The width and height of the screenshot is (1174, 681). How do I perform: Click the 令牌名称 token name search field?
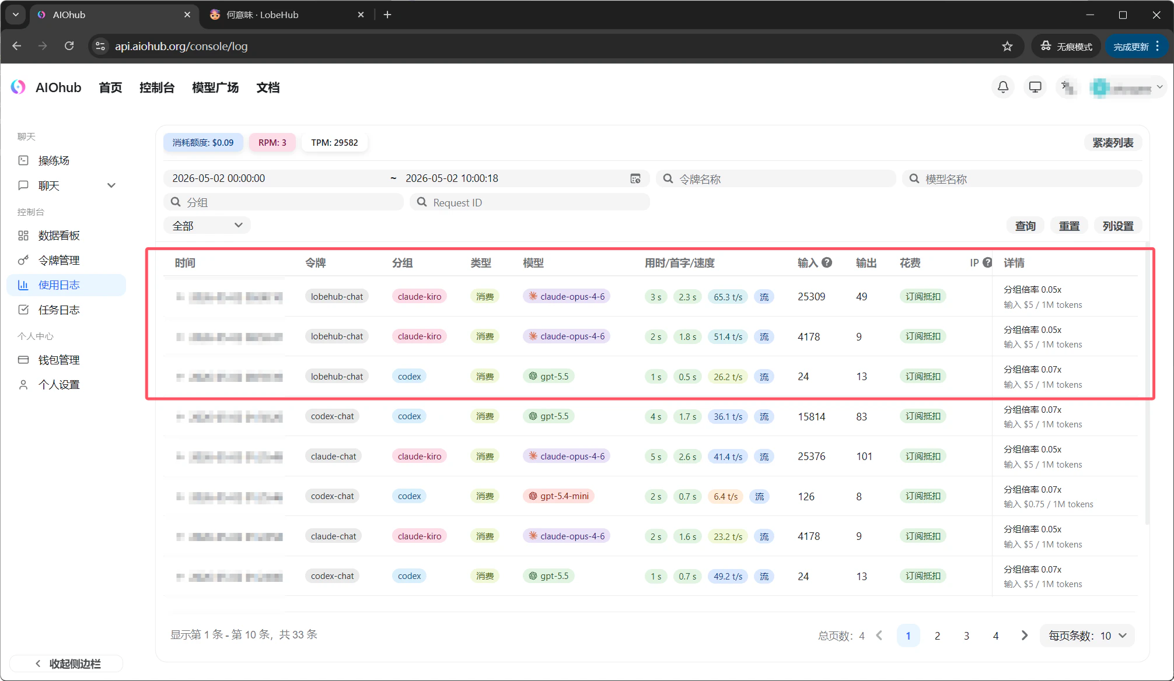click(776, 178)
